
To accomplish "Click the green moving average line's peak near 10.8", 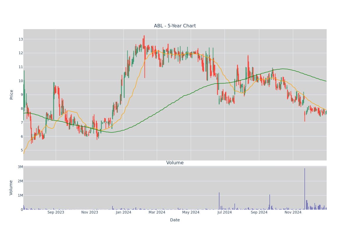I will pos(283,69).
